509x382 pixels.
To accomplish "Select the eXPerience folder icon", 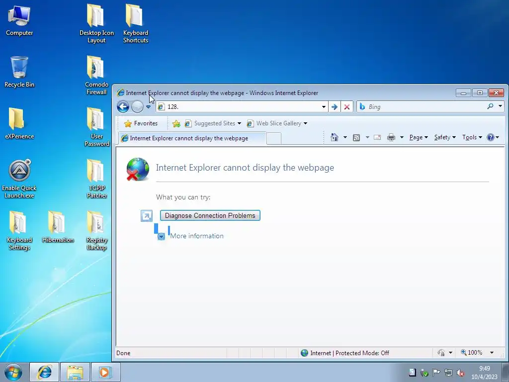I will (19, 123).
